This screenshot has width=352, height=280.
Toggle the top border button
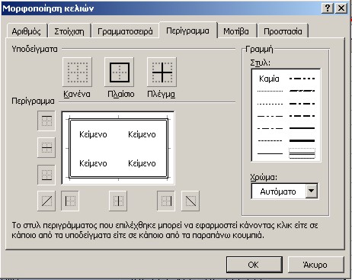[x=46, y=121]
